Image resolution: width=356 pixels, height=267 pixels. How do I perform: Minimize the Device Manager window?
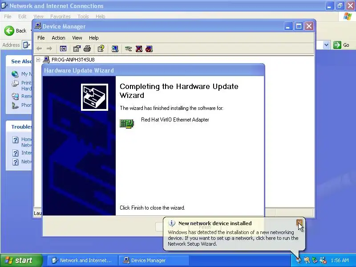[288, 27]
